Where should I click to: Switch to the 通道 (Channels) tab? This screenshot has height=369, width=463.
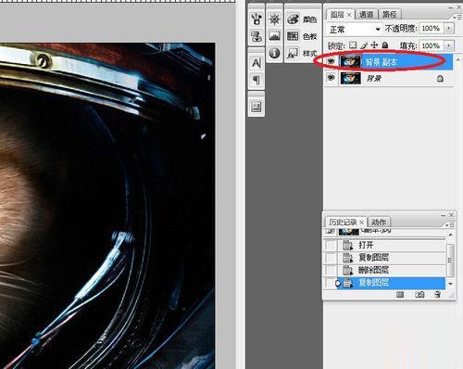[366, 14]
